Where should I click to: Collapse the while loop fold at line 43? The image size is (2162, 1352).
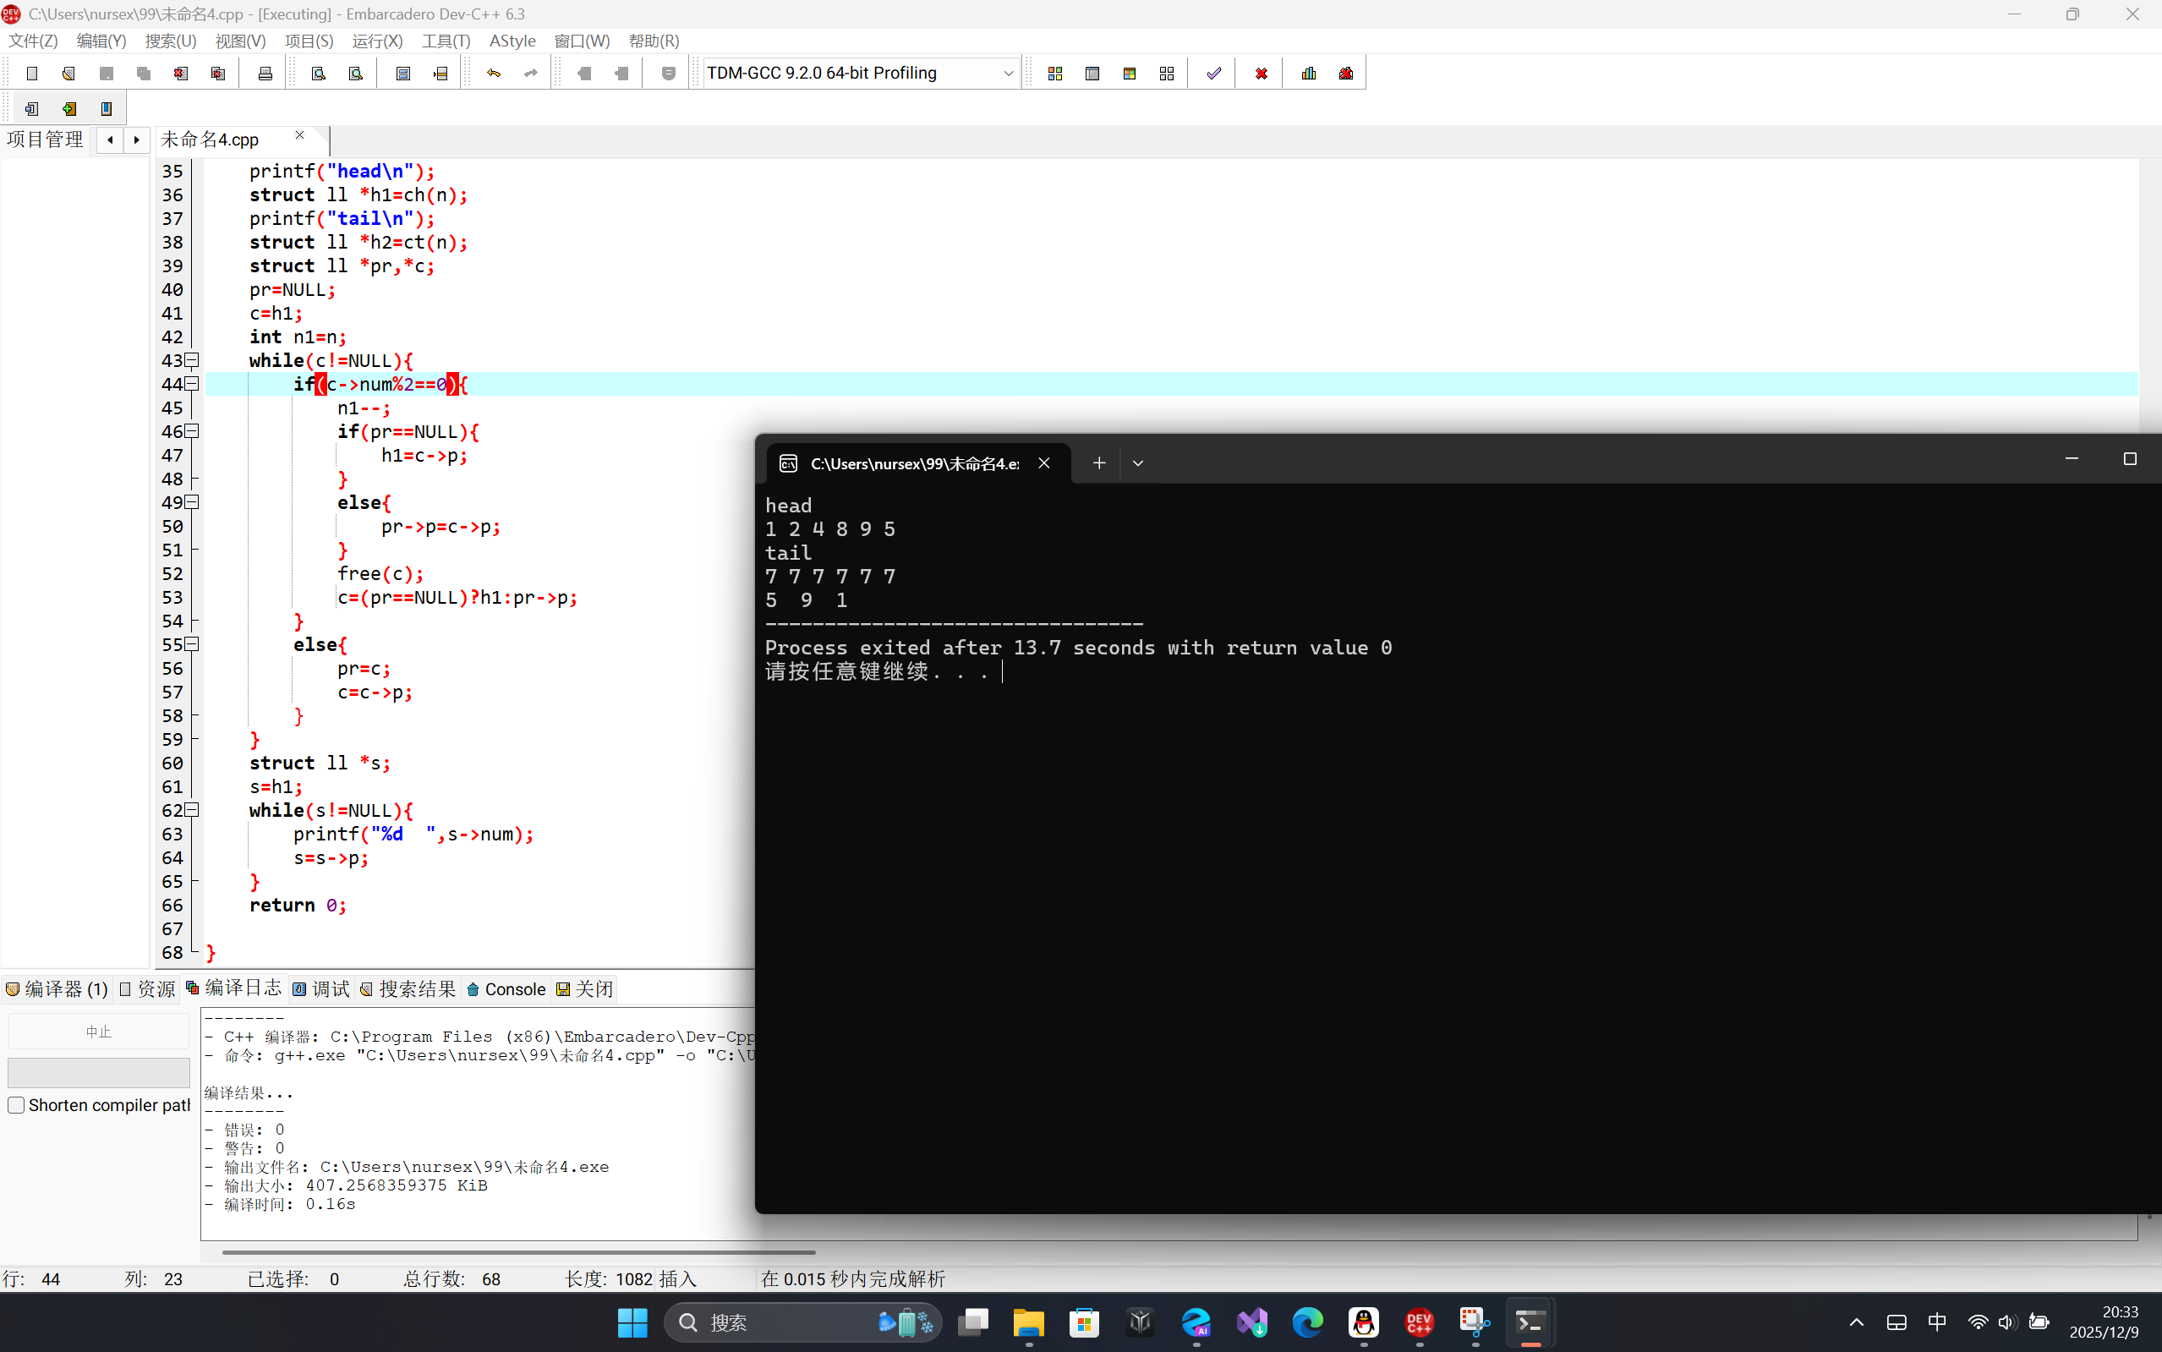point(191,360)
